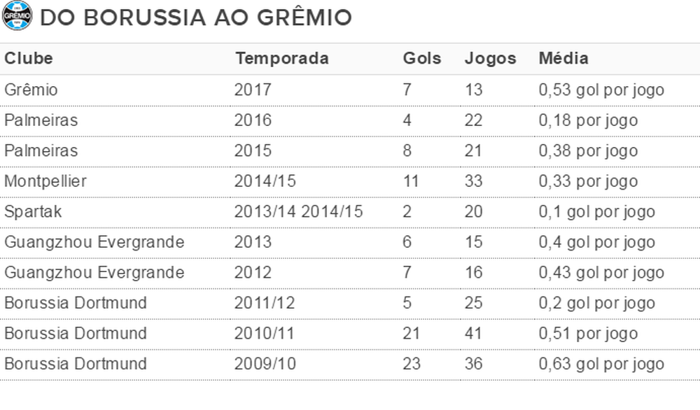
Task: Click the 2010/11 season cell
Action: click(x=265, y=333)
